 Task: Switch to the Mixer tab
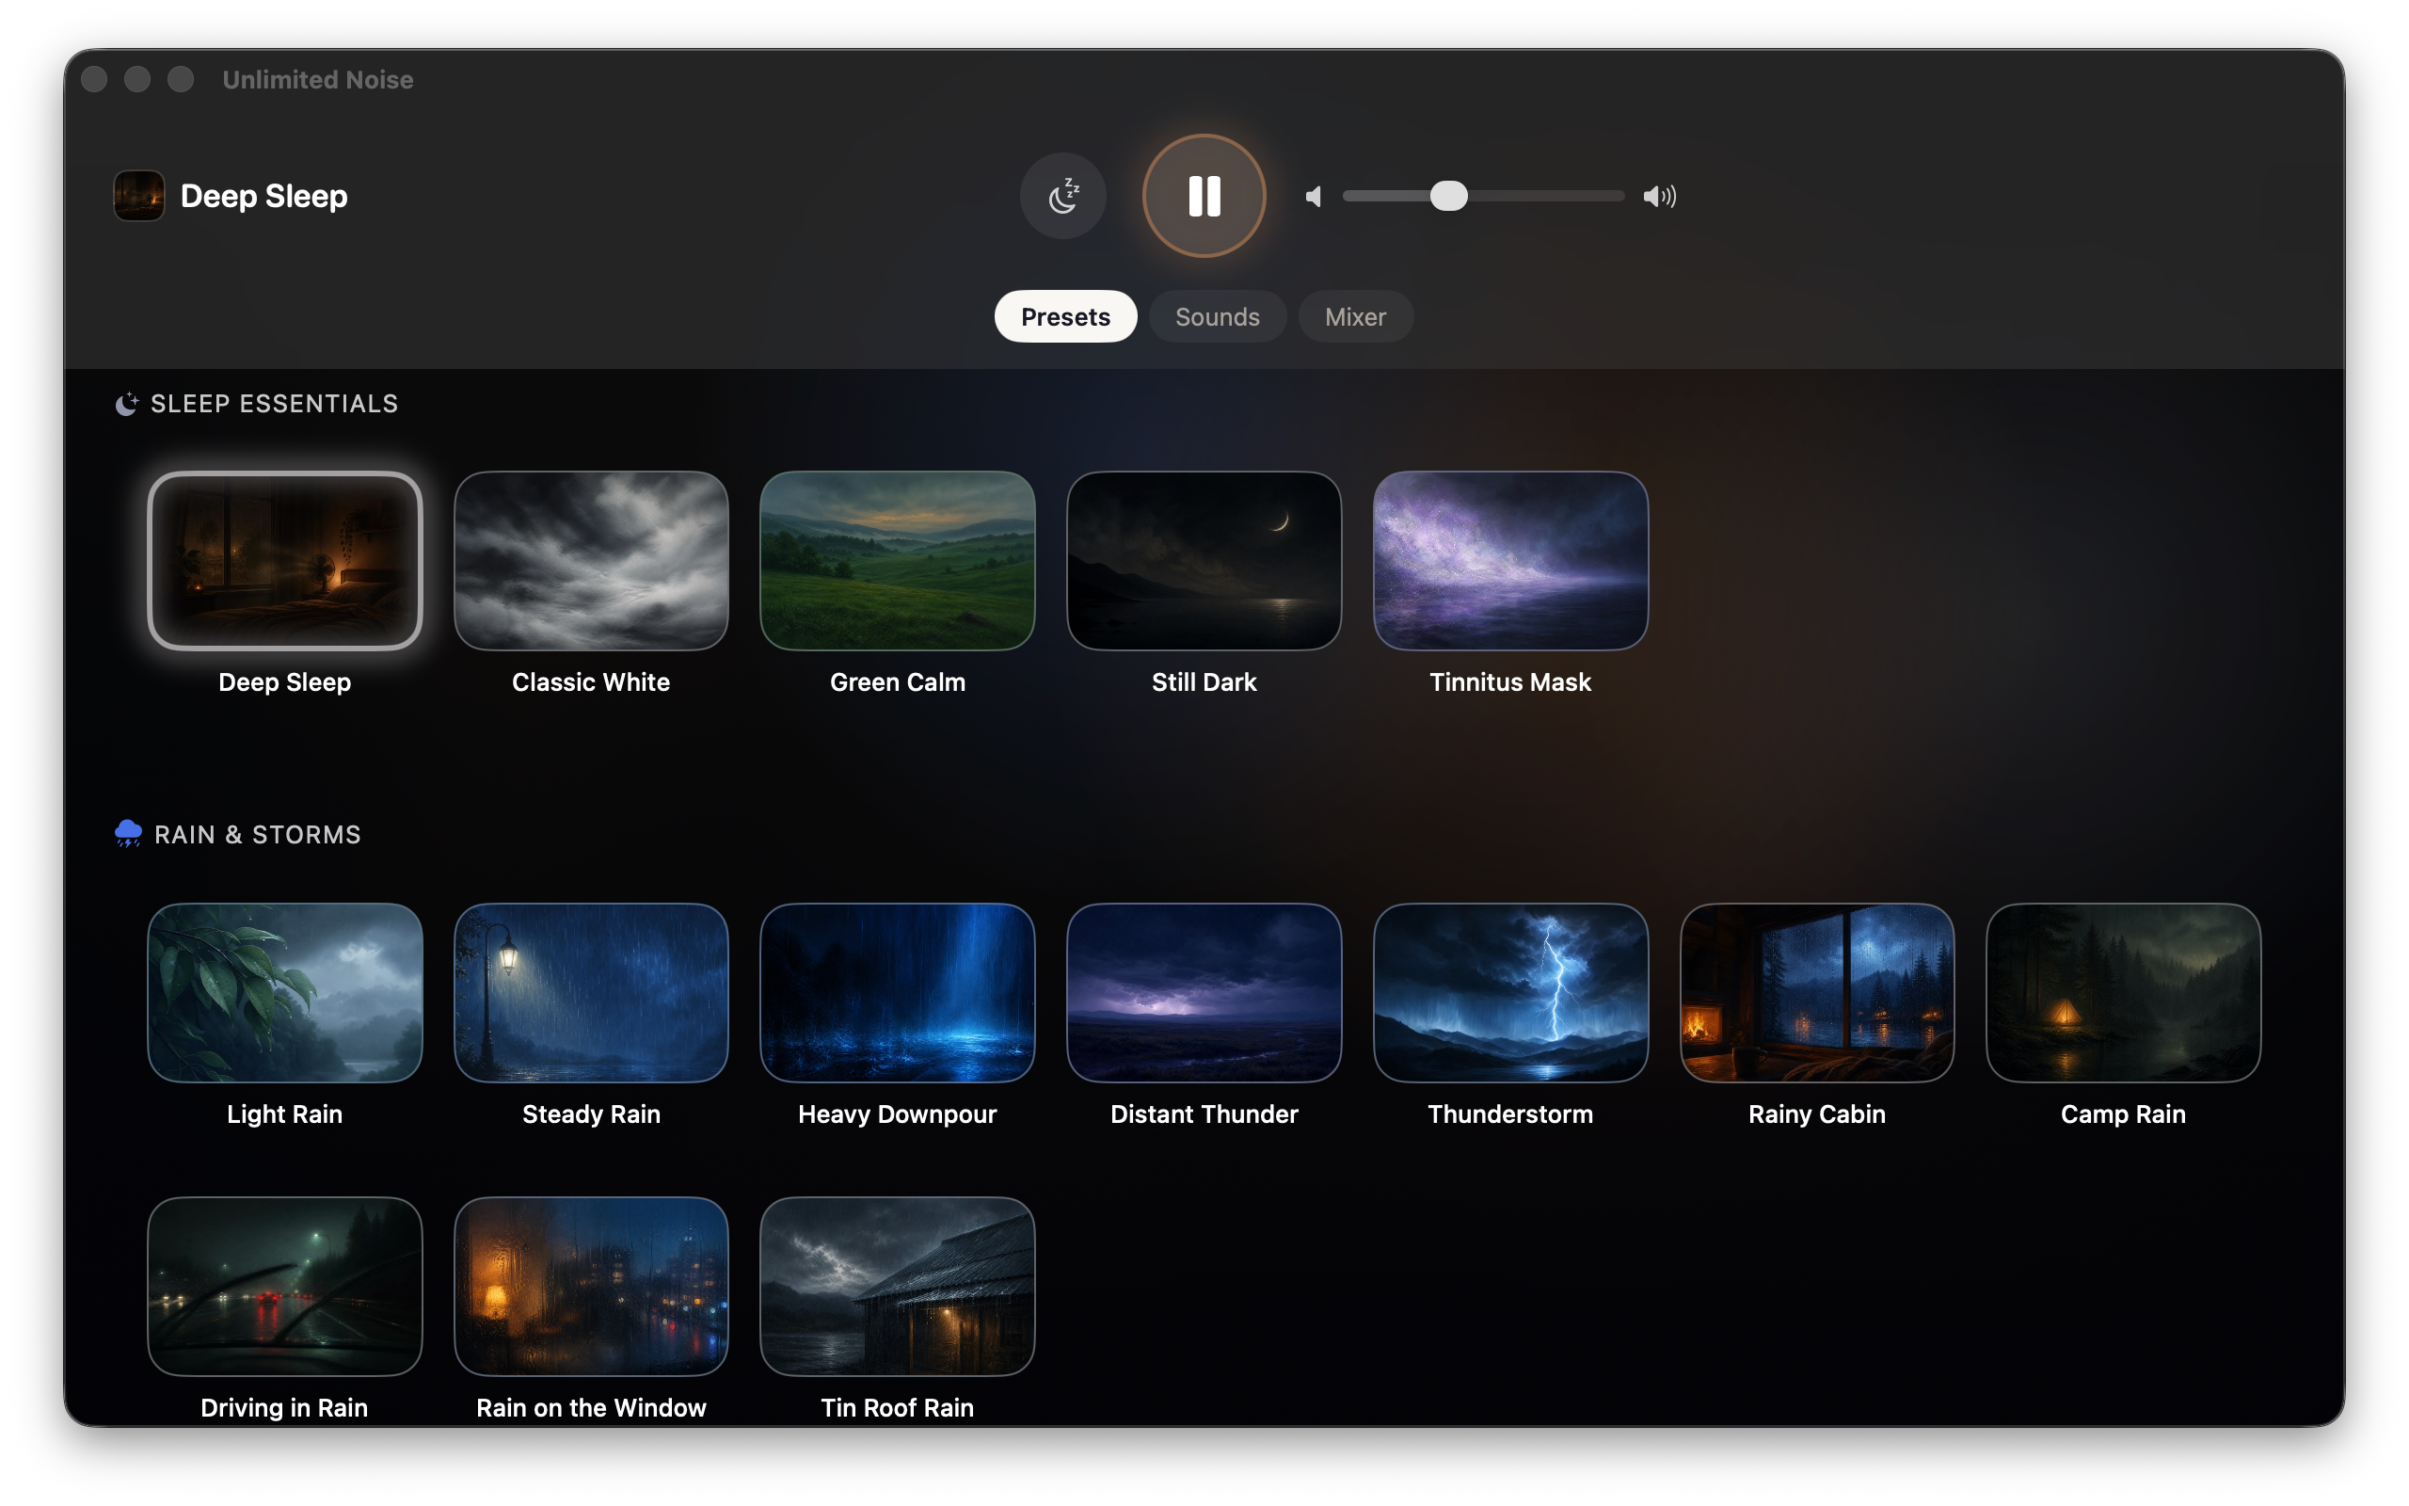(1355, 317)
